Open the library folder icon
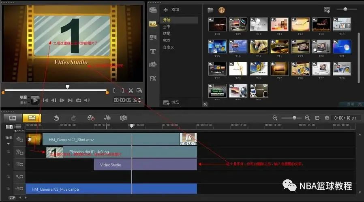The width and height of the screenshot is (364, 202). click(x=210, y=10)
